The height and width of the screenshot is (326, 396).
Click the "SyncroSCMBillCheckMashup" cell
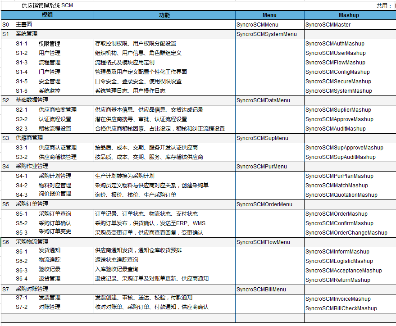pos(341,308)
